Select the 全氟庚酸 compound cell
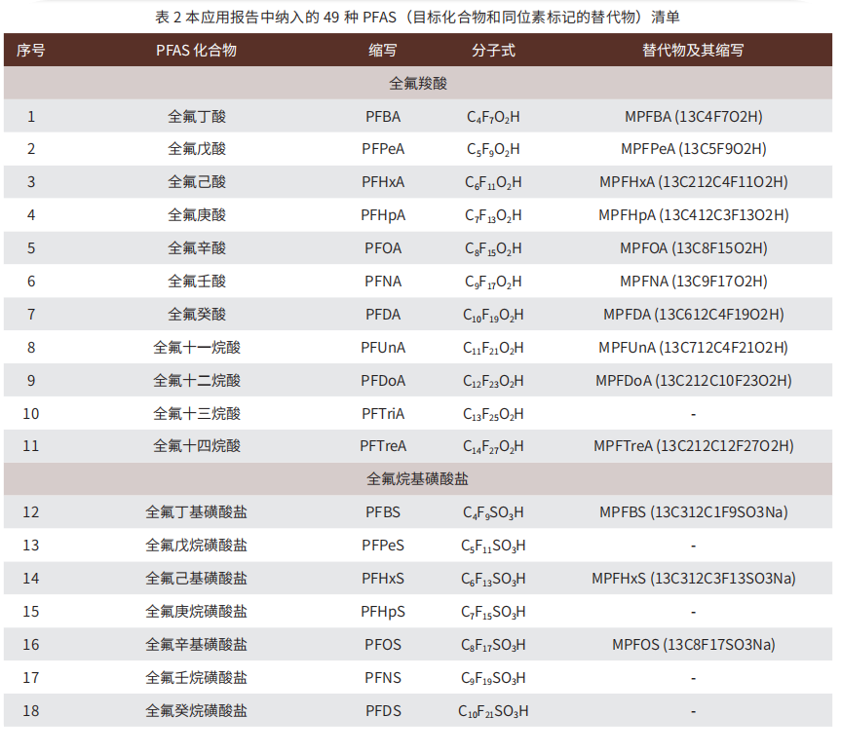 [x=196, y=215]
